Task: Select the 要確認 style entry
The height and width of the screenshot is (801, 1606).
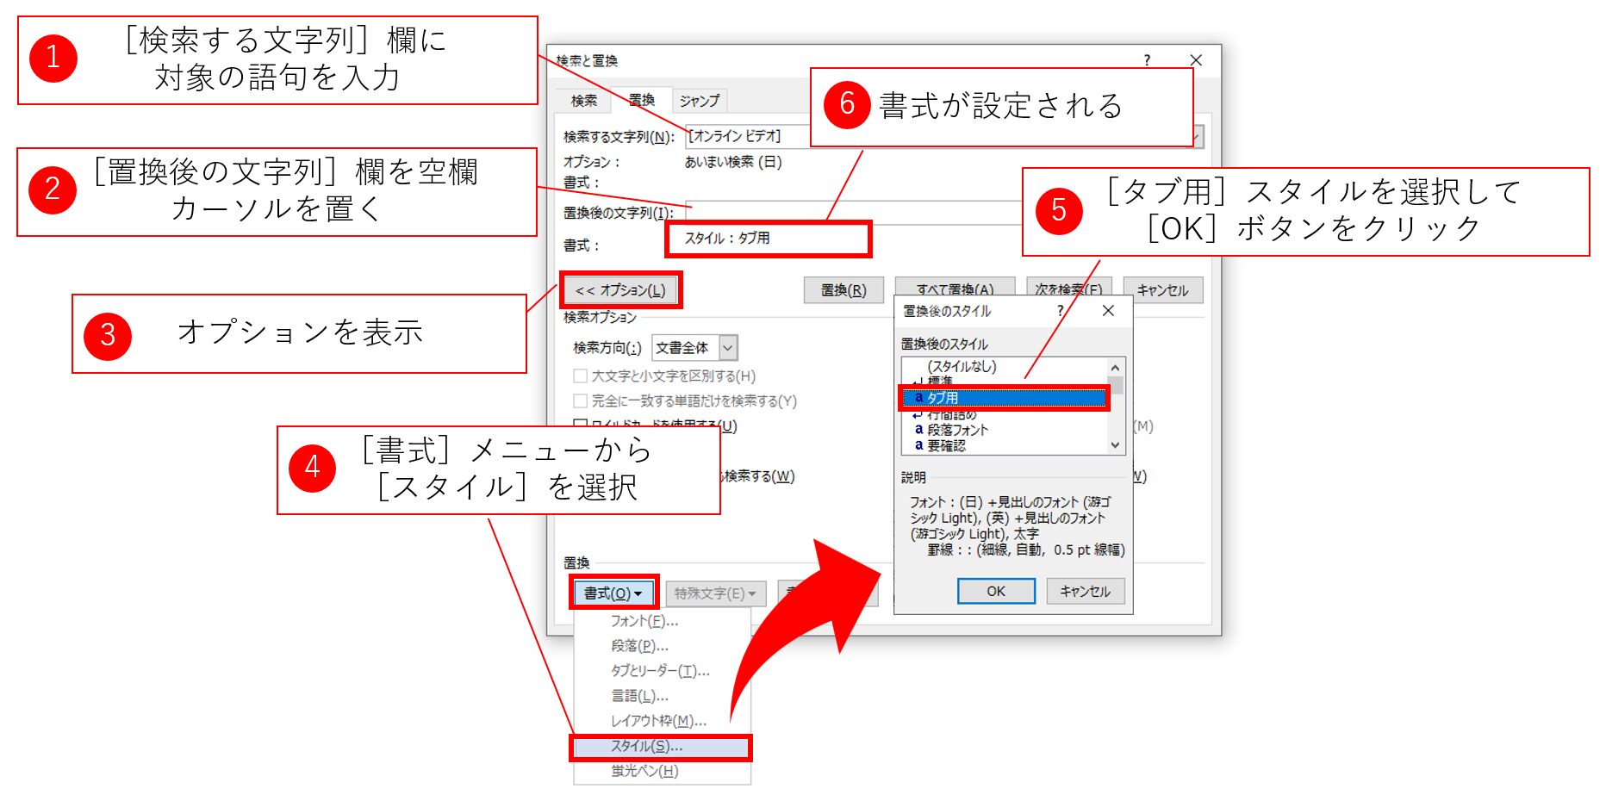Action: click(x=946, y=446)
